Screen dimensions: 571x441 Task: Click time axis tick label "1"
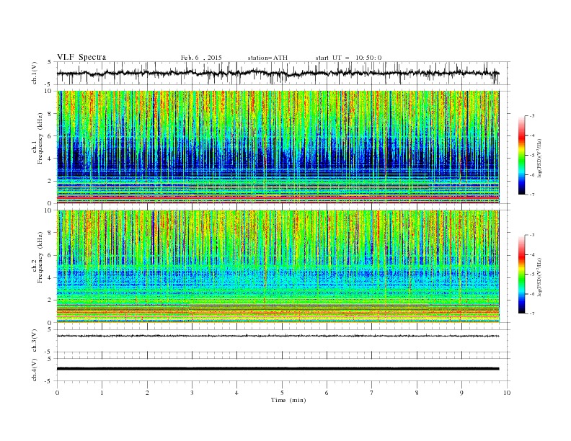pos(102,393)
